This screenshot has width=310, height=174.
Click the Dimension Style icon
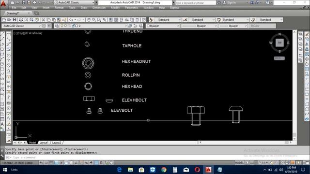pos(185,20)
